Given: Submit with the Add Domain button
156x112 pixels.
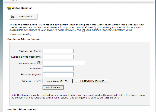Looking at the screenshot, I should pos(53,87).
